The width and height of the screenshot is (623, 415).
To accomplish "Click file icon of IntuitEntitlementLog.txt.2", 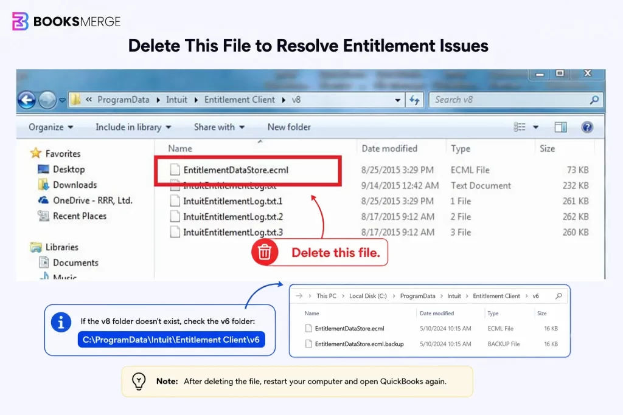I will tap(175, 216).
